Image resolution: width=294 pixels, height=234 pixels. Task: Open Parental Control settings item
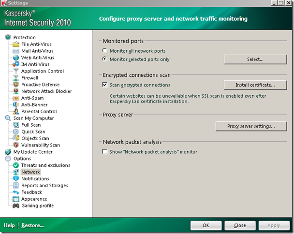point(39,111)
